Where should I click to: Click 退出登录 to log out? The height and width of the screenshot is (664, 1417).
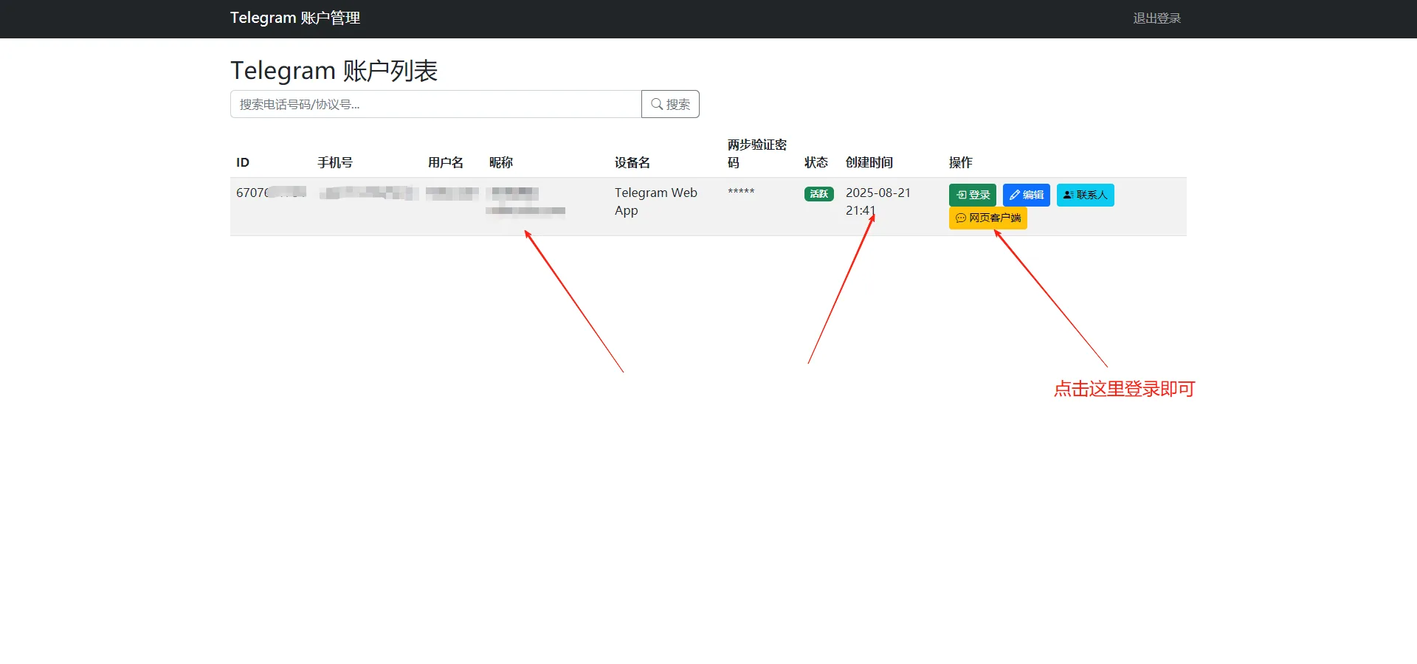(x=1156, y=18)
